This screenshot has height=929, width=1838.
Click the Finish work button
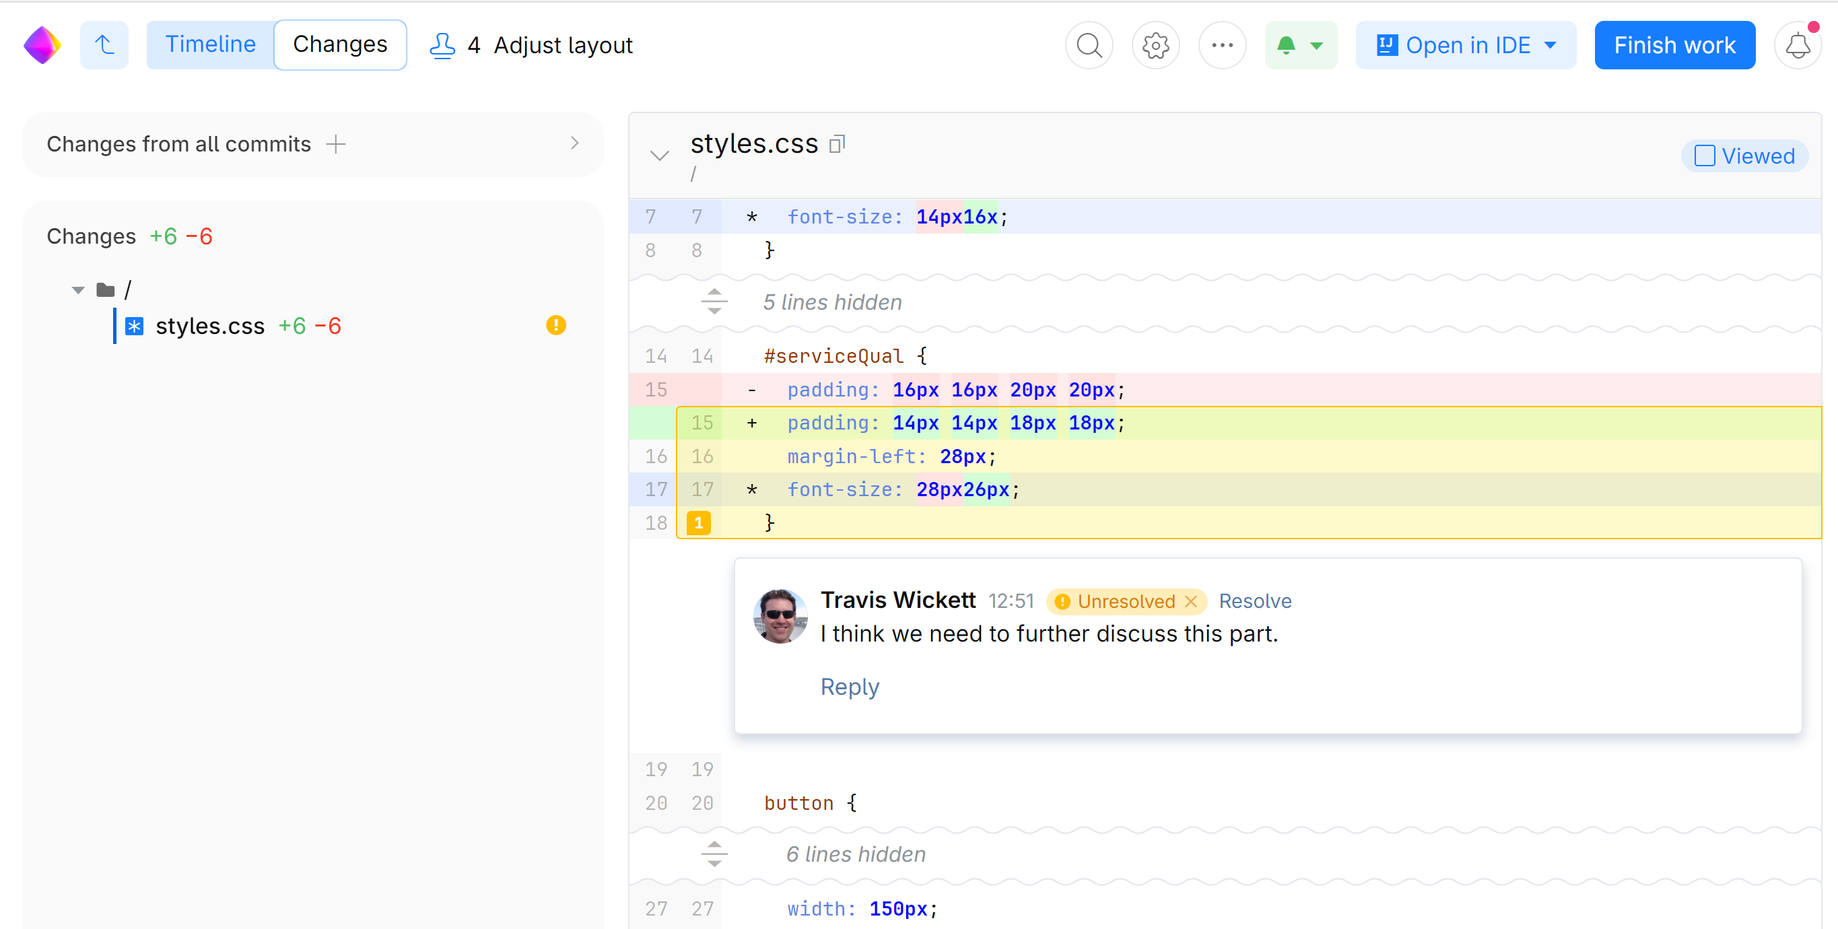tap(1674, 46)
